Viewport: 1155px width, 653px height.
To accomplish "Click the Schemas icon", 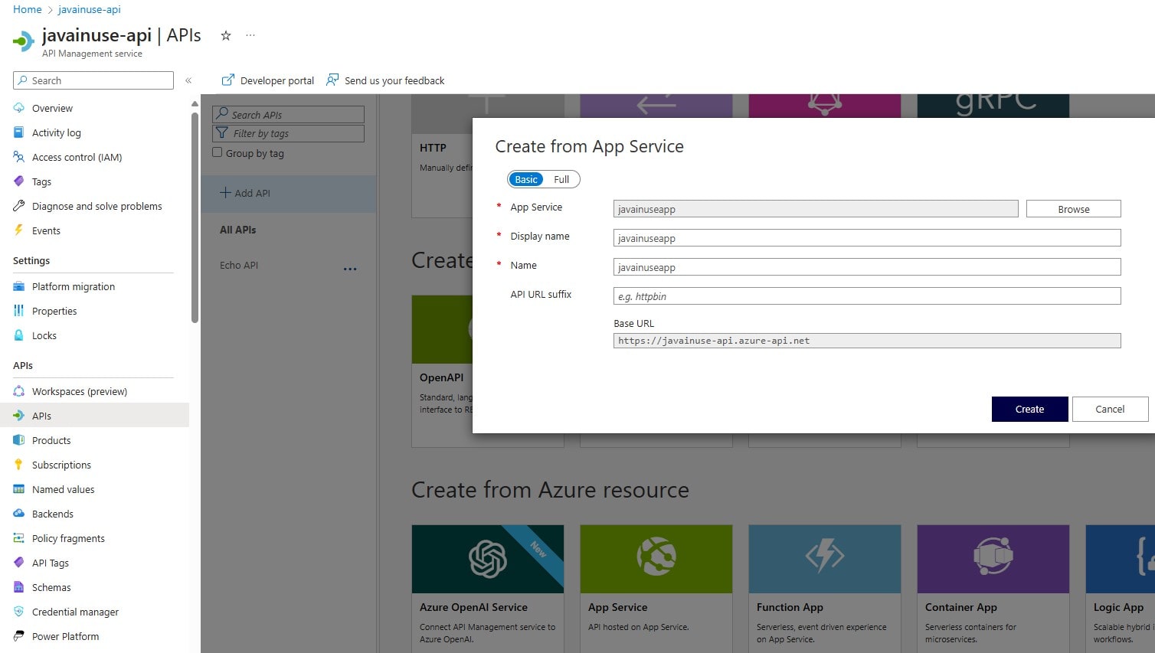I will (x=19, y=587).
